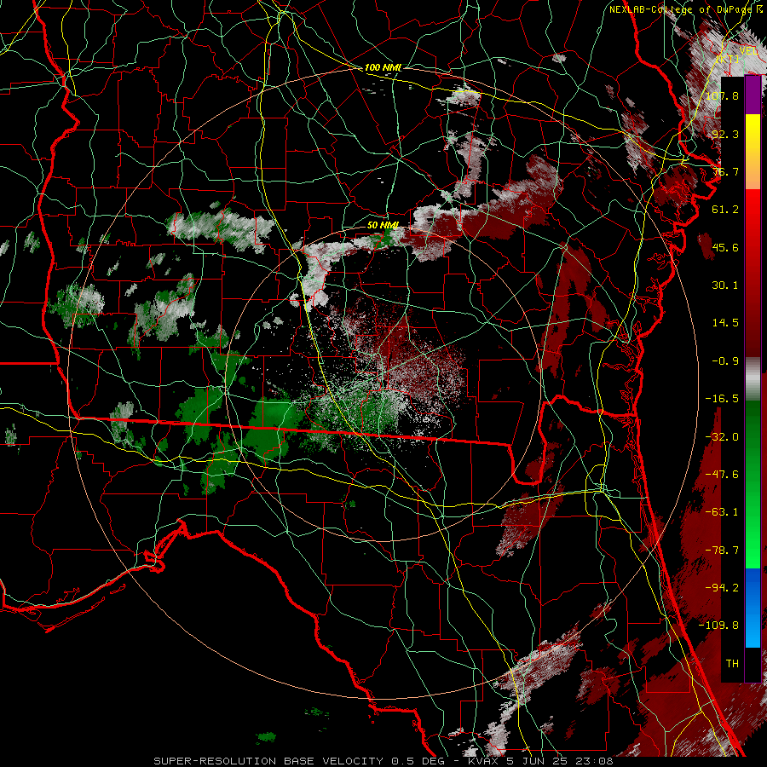The image size is (767, 767).
Task: Select the 92.3 legend value
Action: (x=725, y=134)
